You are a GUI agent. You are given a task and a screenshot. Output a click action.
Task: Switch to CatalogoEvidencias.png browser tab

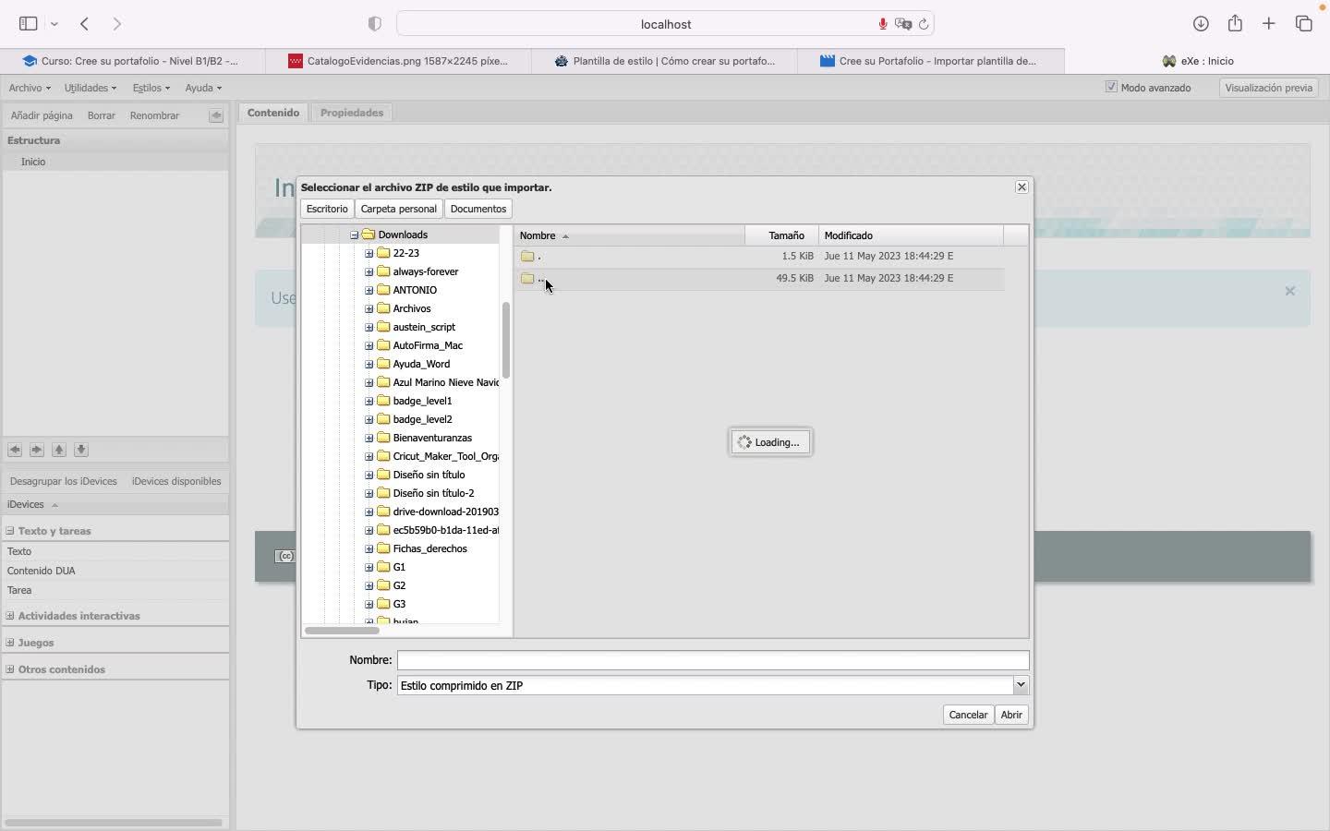click(x=399, y=61)
